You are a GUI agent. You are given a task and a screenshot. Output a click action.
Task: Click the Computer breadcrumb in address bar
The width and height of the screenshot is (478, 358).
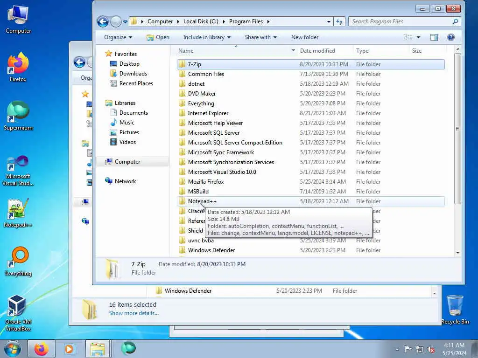(x=160, y=21)
